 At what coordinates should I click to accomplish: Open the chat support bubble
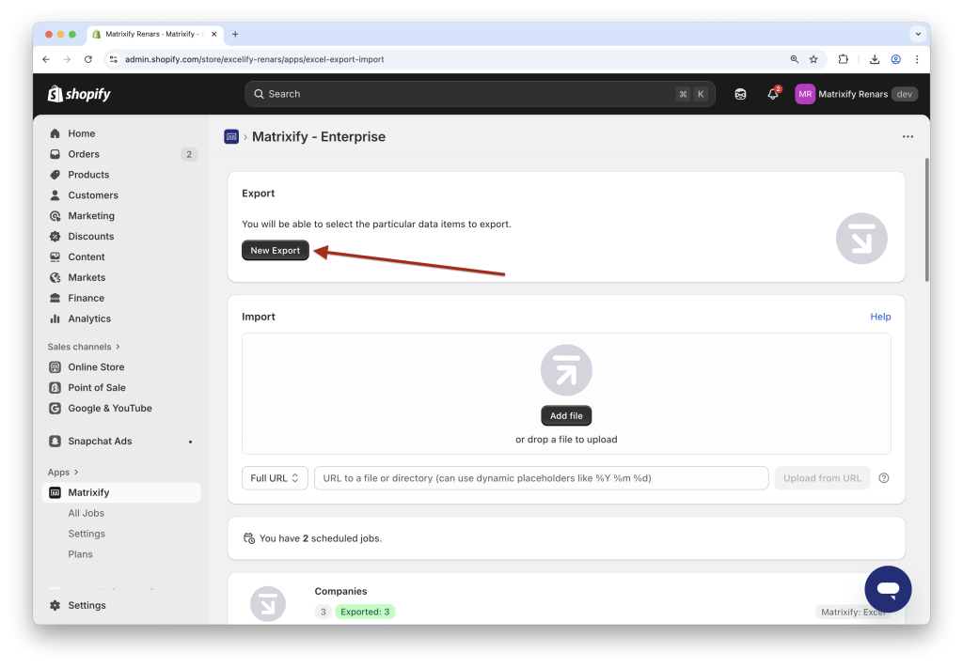point(887,589)
